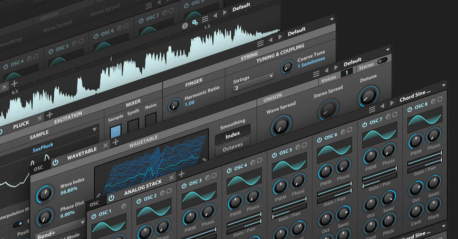Close the WAVETABLE oscillator tab with its X
The height and width of the screenshot is (239, 458).
tap(106, 145)
